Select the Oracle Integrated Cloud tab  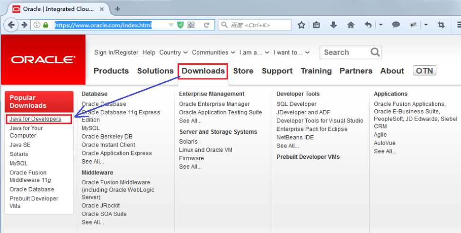(58, 9)
